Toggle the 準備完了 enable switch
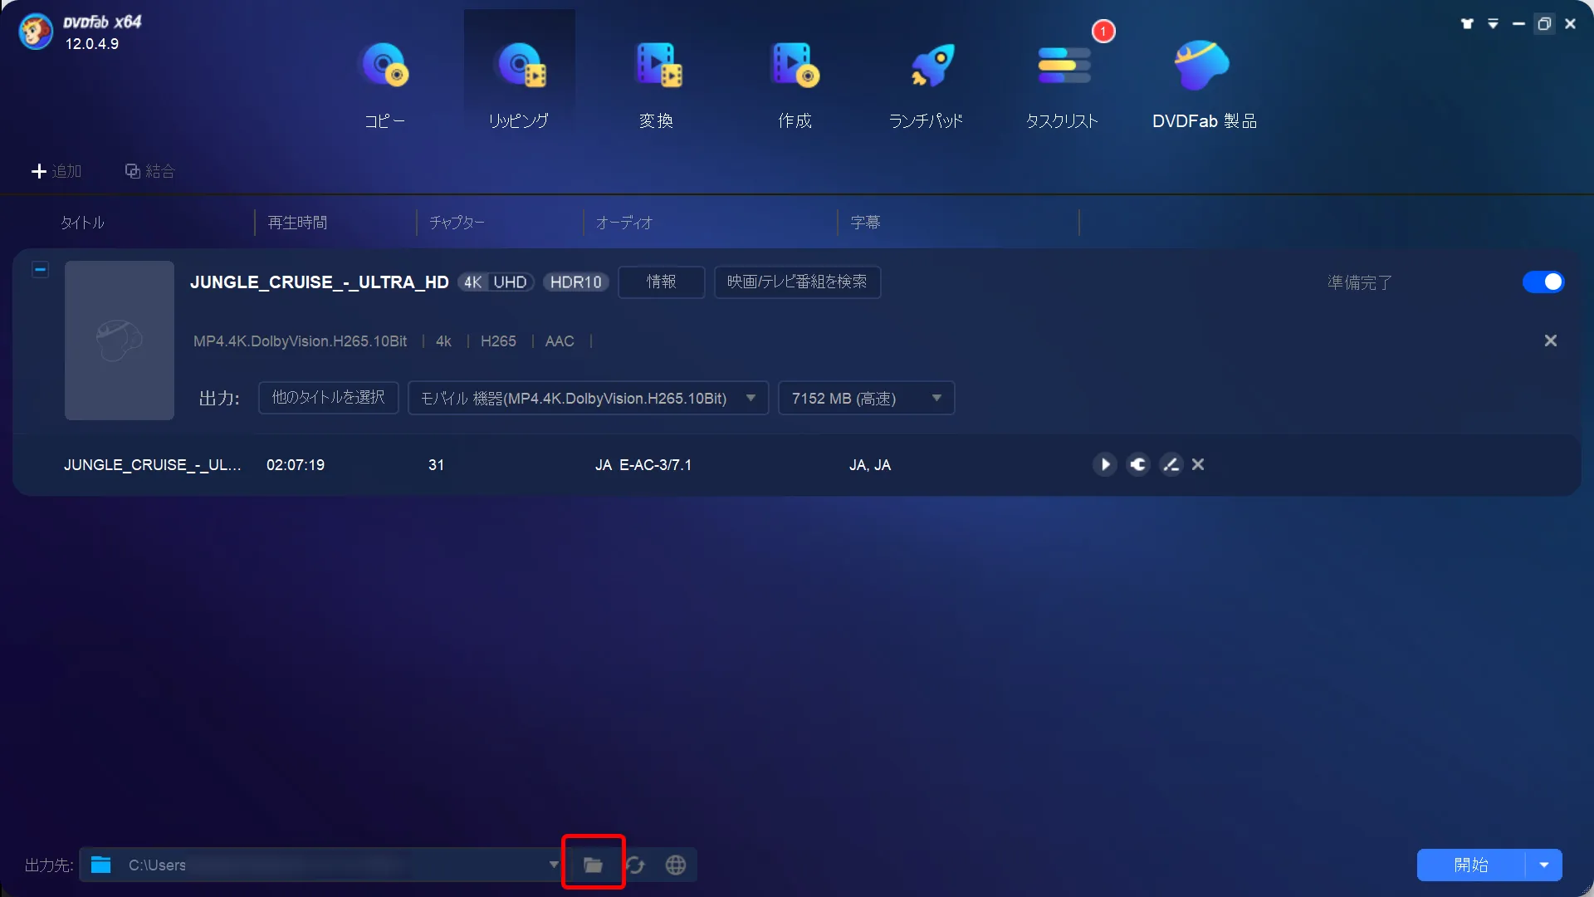This screenshot has height=897, width=1594. click(x=1543, y=282)
